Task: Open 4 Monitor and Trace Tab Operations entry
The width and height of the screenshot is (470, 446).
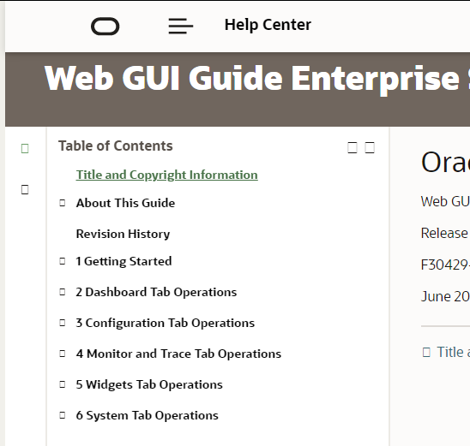Action: pyautogui.click(x=178, y=354)
